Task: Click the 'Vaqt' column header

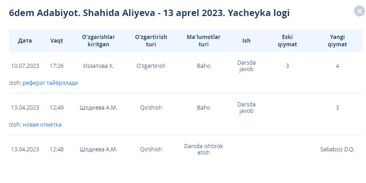Action: pyautogui.click(x=57, y=41)
